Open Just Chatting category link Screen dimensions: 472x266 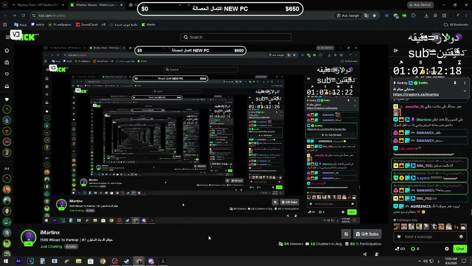51,247
